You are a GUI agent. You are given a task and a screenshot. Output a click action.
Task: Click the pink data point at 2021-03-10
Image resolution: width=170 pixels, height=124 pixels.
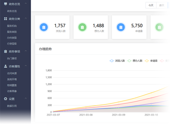151,98
